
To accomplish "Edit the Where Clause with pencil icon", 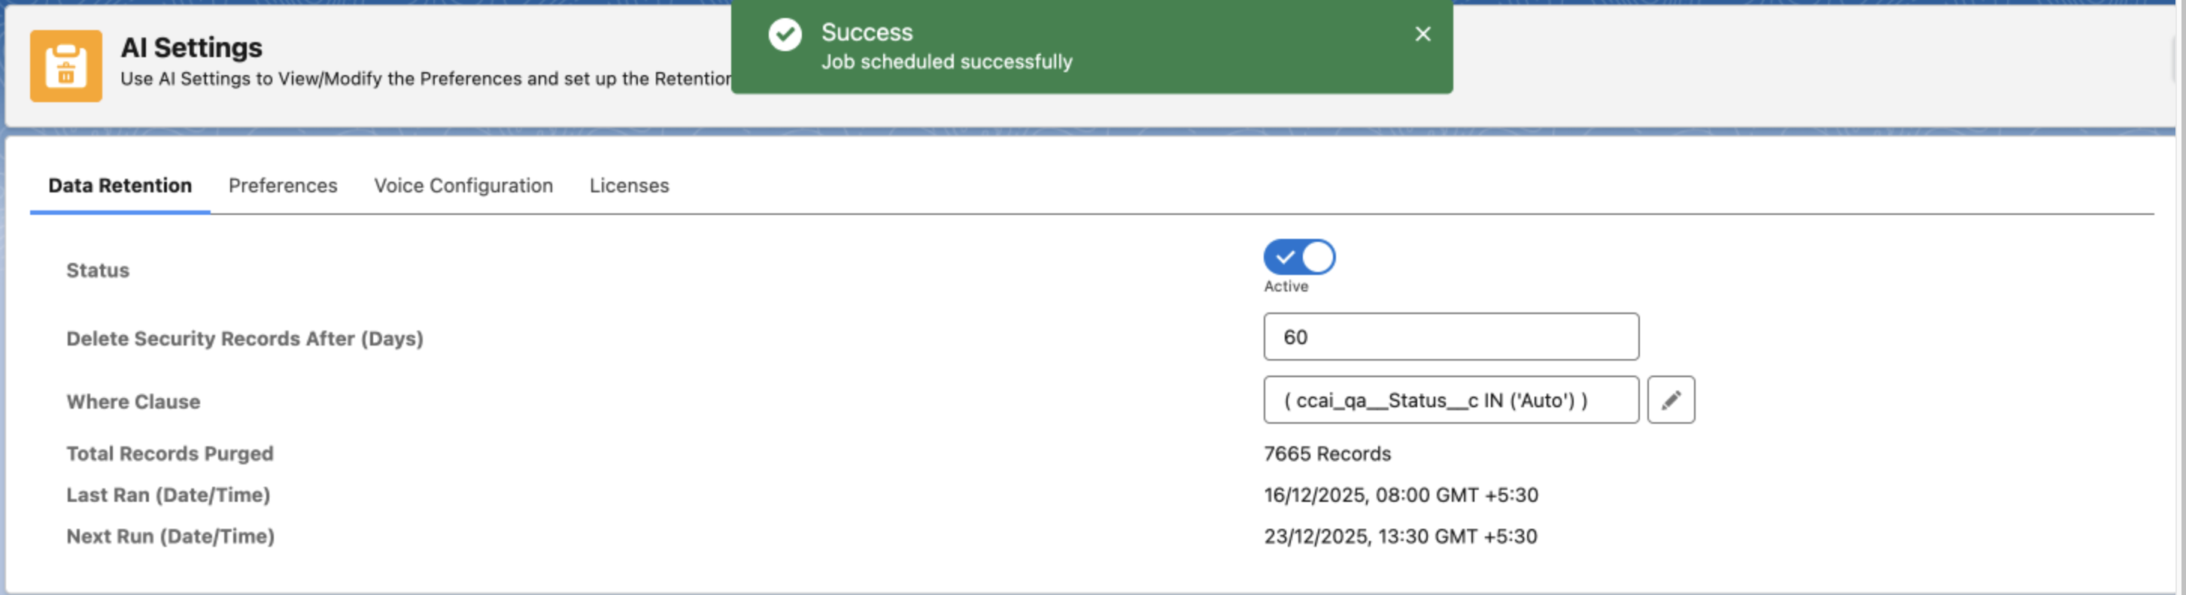I will (x=1670, y=400).
